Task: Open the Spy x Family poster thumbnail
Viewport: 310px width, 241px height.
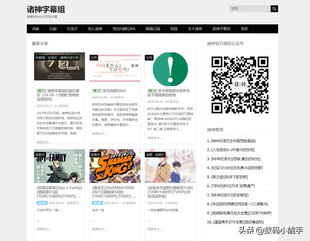Action: [x=59, y=166]
